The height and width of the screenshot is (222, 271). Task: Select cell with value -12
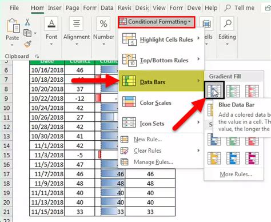click(79, 98)
